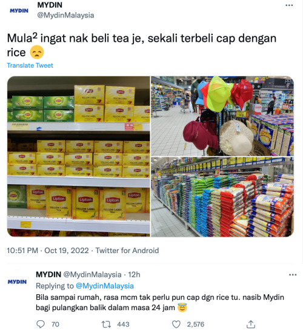Click the bold MYDIN display name at top
This screenshot has width=303, height=330.
click(x=50, y=5)
